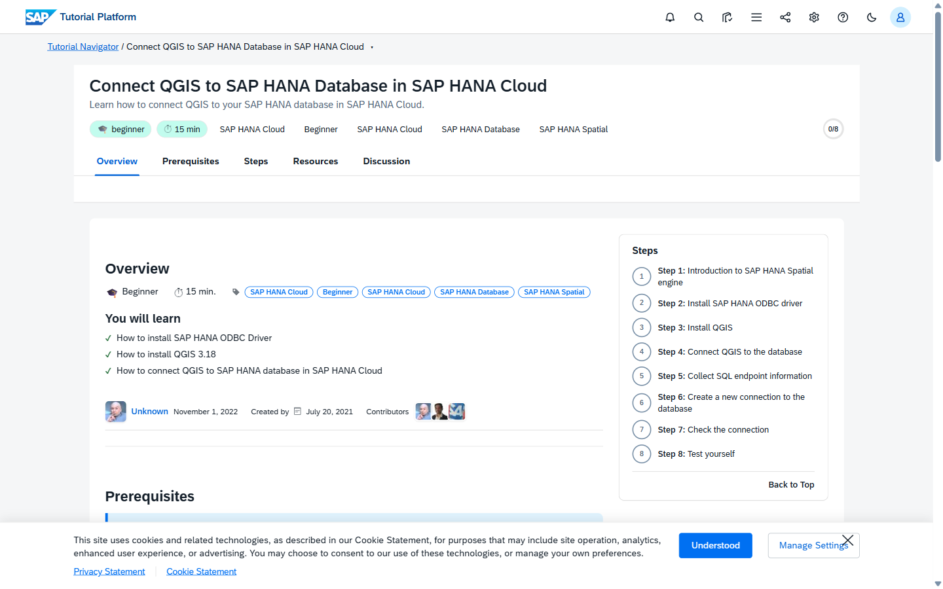This screenshot has width=943, height=589.
Task: Go to Step 3: Install QGIS
Action: tap(695, 327)
